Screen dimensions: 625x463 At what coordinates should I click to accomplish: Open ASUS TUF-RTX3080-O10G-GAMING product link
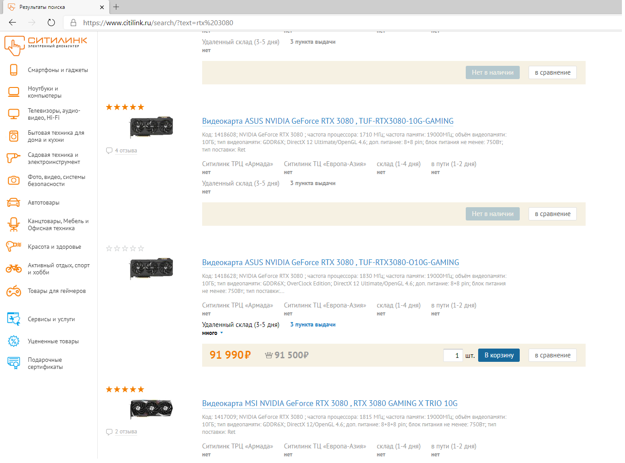[x=330, y=262]
